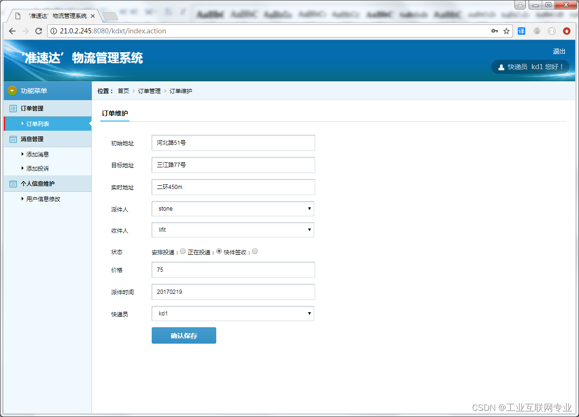
Task: Click the 实时地址 input field
Action: (x=233, y=187)
